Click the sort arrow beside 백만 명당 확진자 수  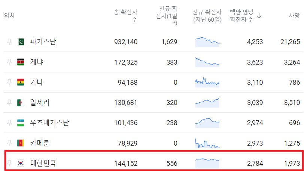pos(259,16)
